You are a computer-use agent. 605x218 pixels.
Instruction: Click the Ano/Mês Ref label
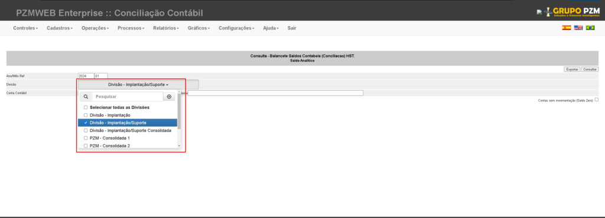15,76
